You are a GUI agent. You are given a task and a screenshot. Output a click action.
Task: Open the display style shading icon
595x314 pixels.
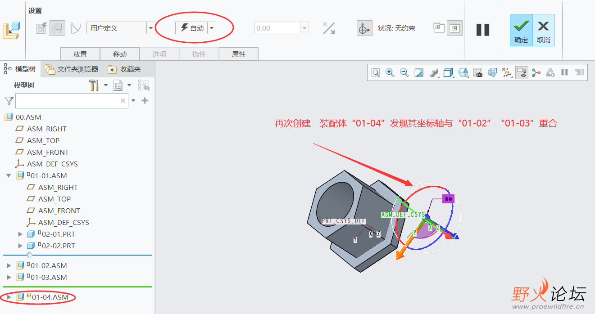pos(434,72)
